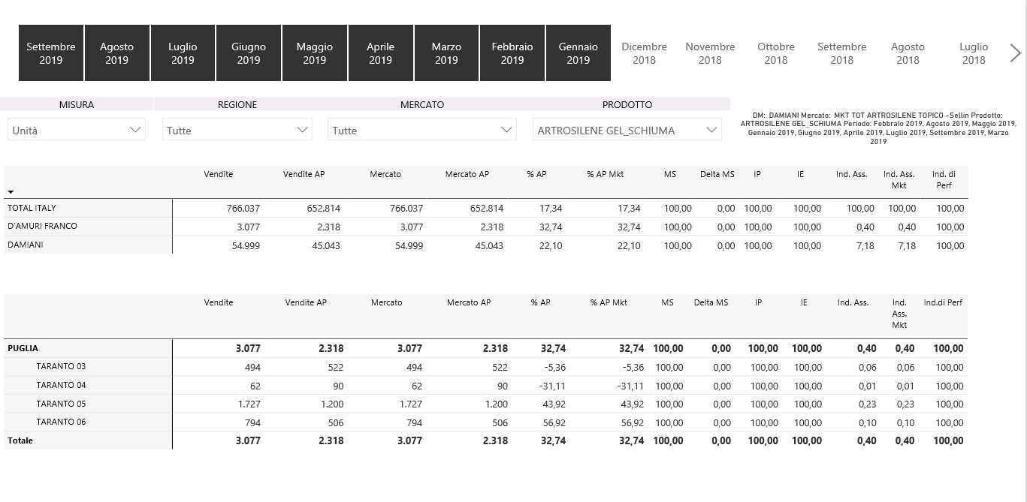The height and width of the screenshot is (502, 1027).
Task: Click the right arrow to scroll months
Action: [x=1015, y=53]
